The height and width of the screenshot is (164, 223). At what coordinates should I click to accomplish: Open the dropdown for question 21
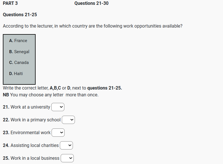point(58,107)
